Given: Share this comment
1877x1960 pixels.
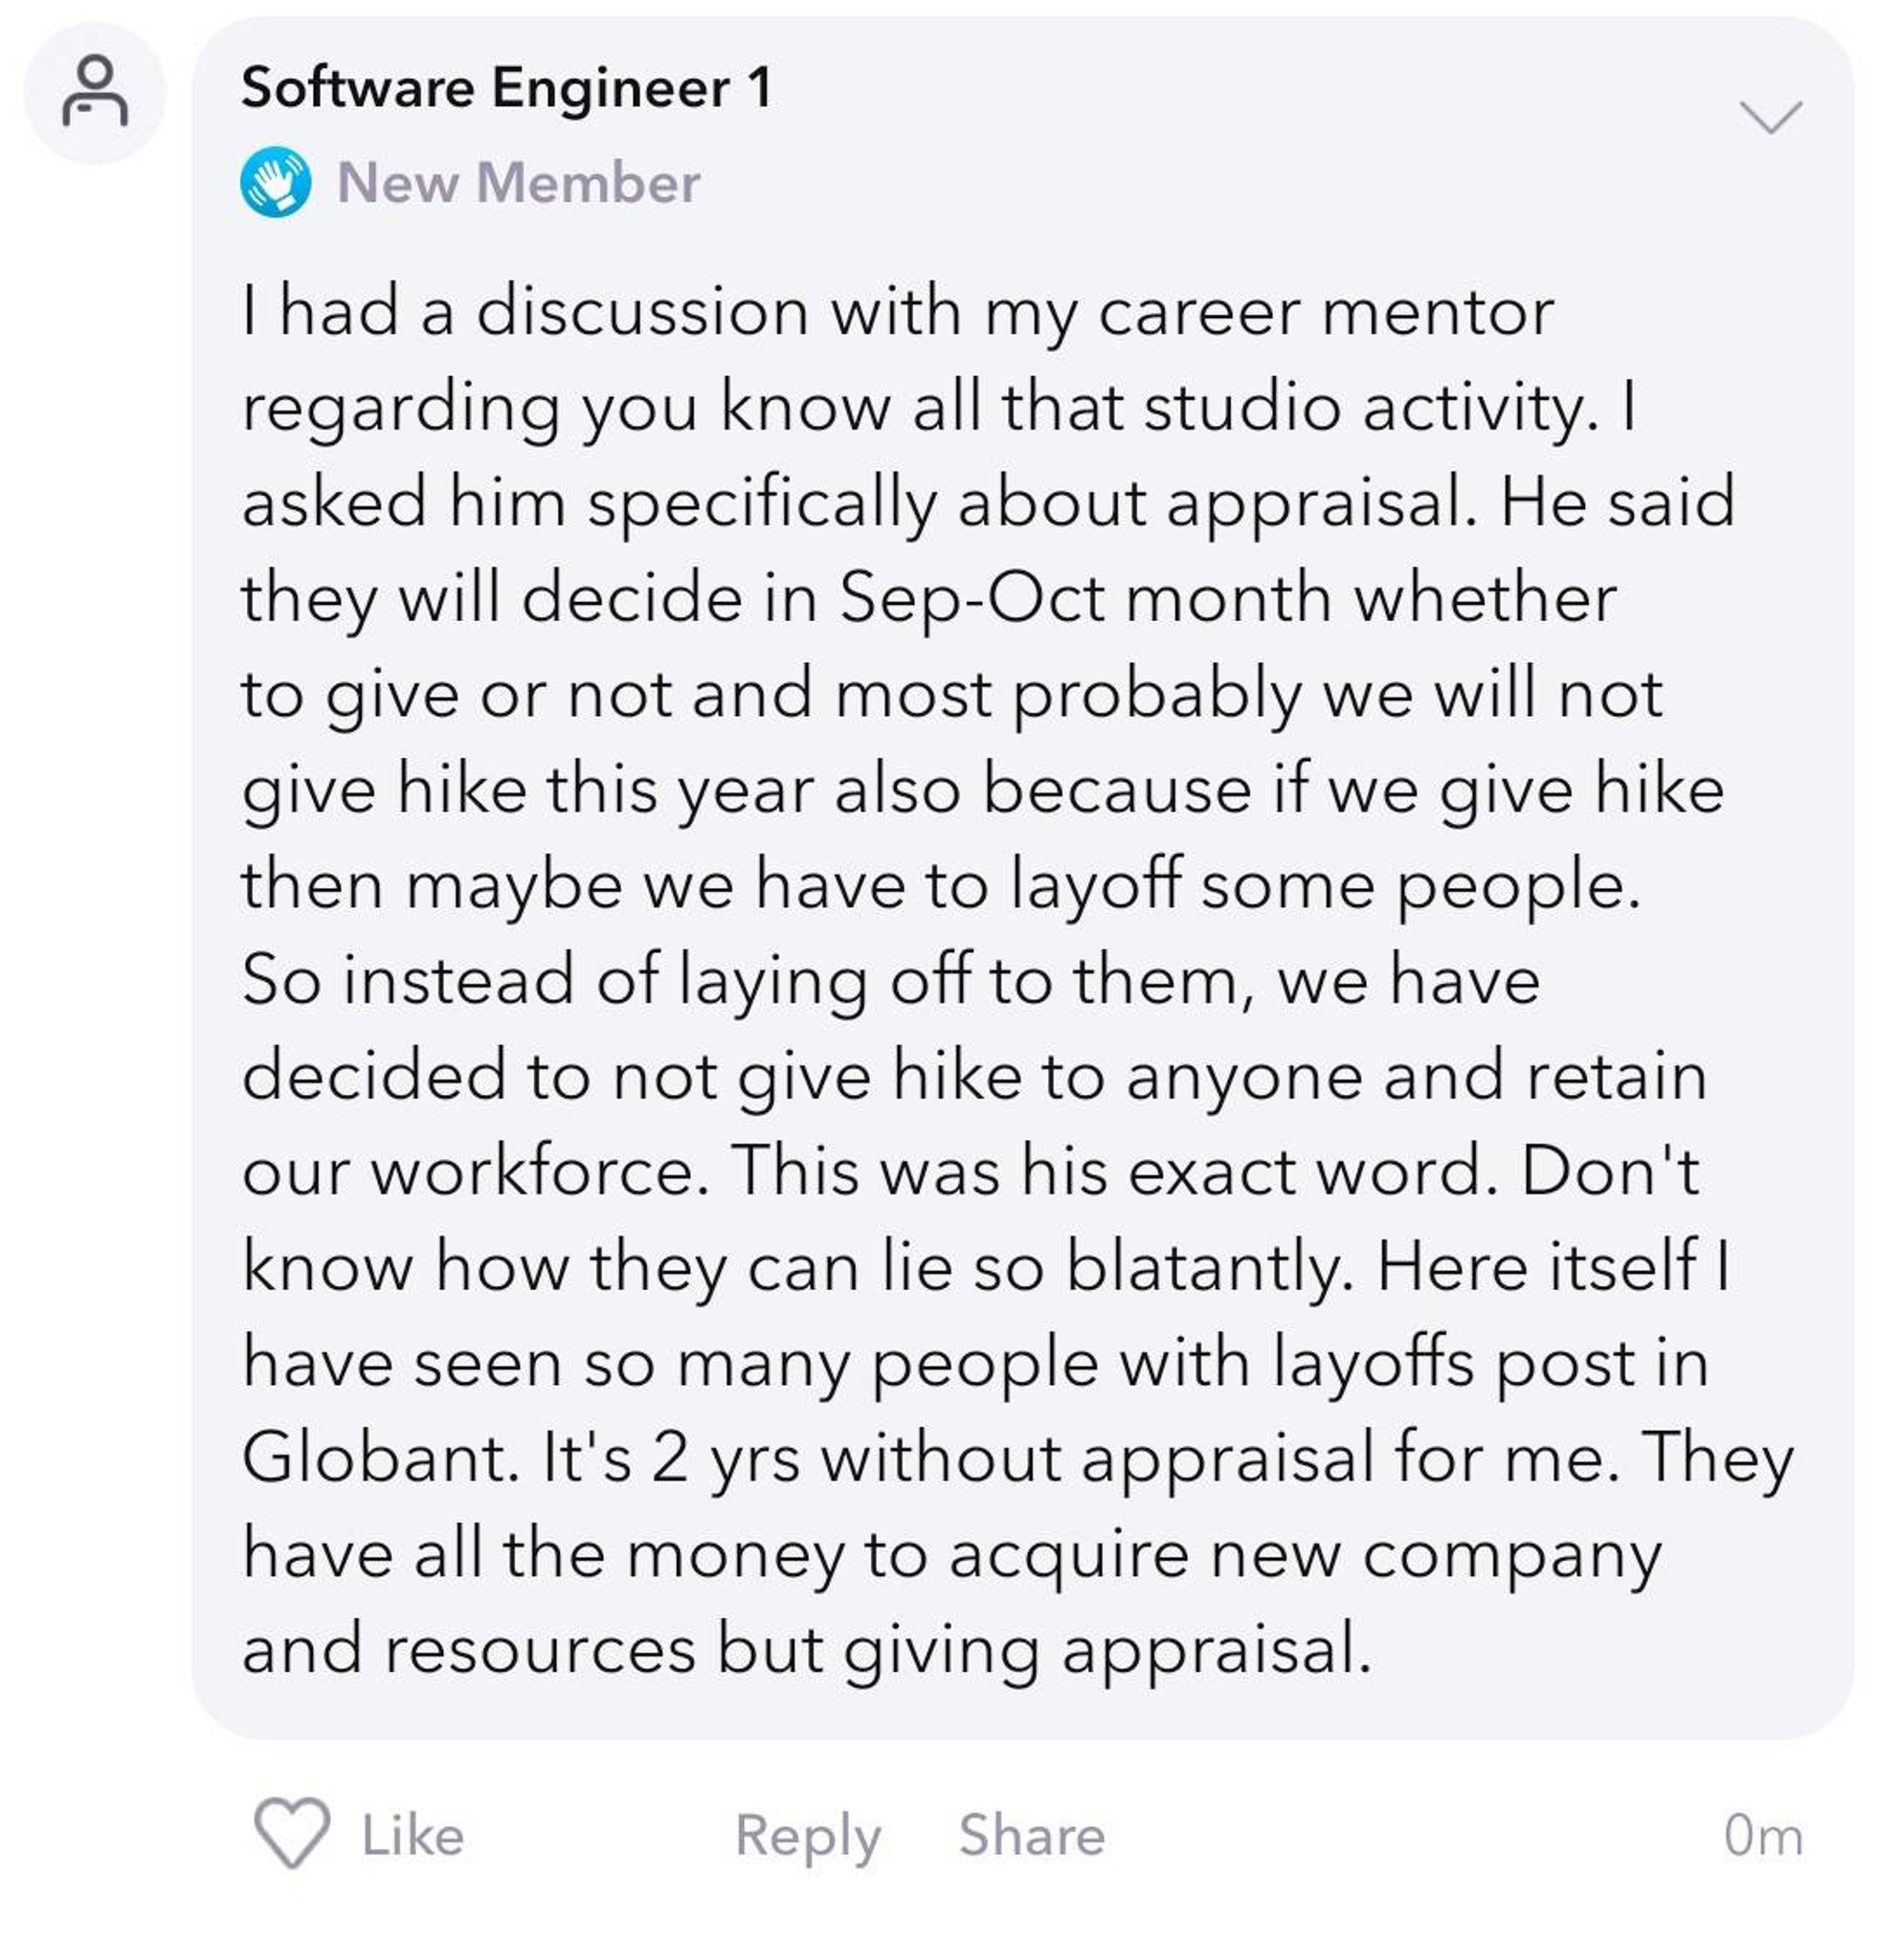Looking at the screenshot, I should tap(1032, 1835).
